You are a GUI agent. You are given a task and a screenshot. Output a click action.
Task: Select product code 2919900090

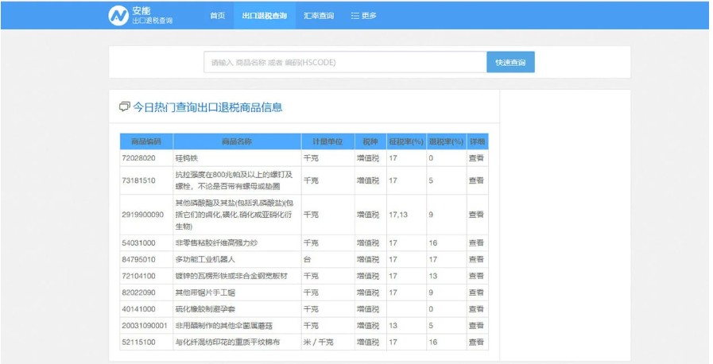[x=143, y=215]
